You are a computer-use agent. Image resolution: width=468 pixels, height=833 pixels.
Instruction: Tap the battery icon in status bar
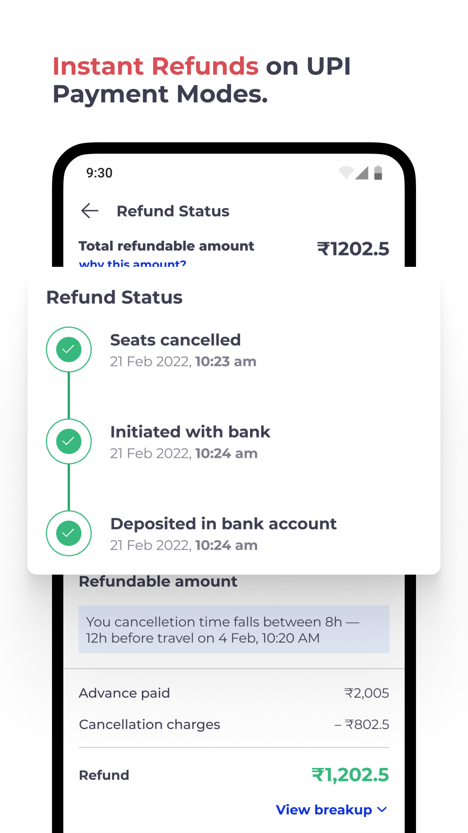pyautogui.click(x=378, y=173)
